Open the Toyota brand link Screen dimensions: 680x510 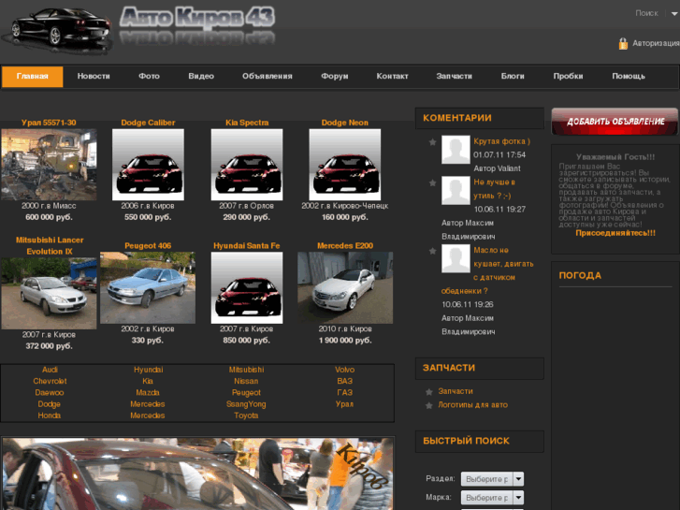[246, 415]
